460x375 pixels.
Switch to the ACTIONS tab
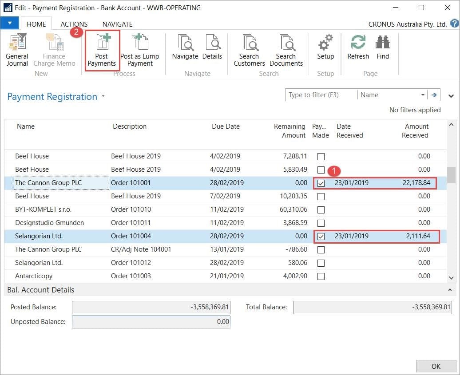click(74, 24)
